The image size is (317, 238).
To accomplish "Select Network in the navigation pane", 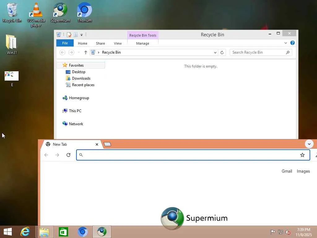I will (x=76, y=124).
